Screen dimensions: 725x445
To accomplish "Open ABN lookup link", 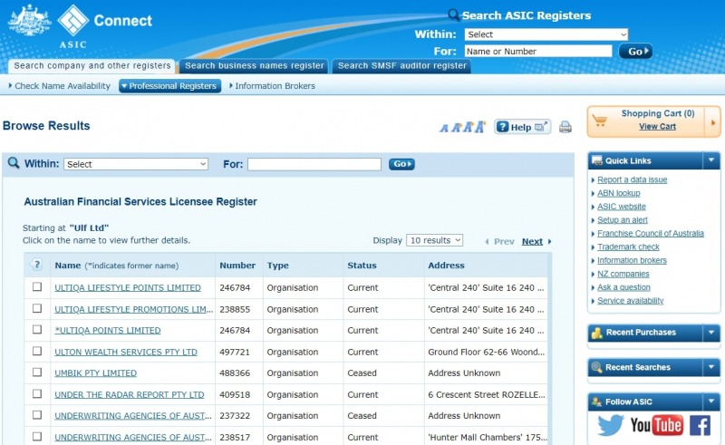I will [x=619, y=193].
